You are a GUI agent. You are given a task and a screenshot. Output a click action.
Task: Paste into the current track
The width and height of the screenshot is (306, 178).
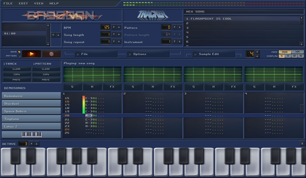[17, 80]
